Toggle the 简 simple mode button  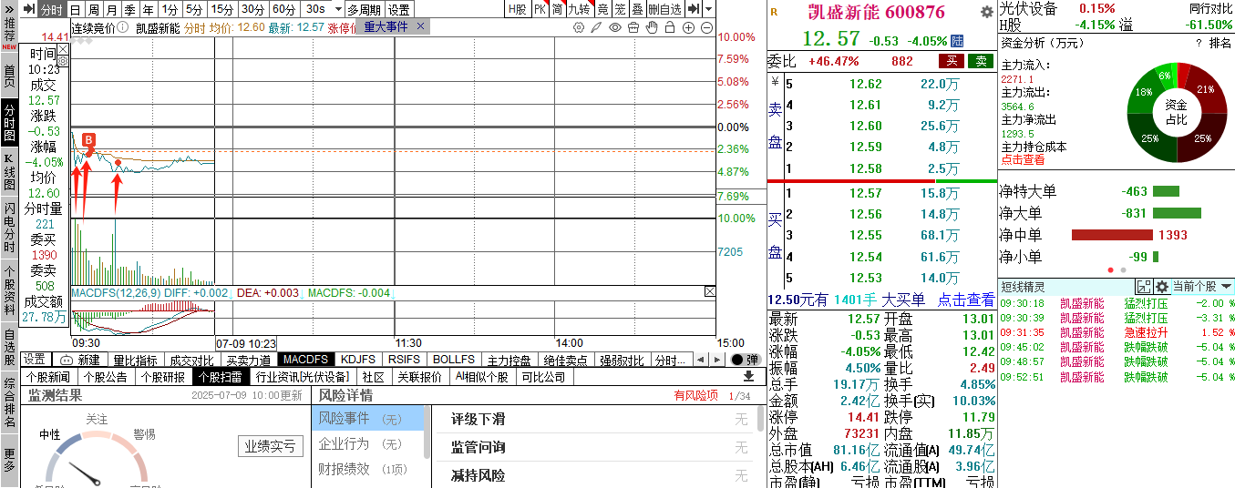tap(557, 9)
